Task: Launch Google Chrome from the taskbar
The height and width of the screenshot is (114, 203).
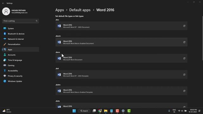Action: click(x=100, y=111)
